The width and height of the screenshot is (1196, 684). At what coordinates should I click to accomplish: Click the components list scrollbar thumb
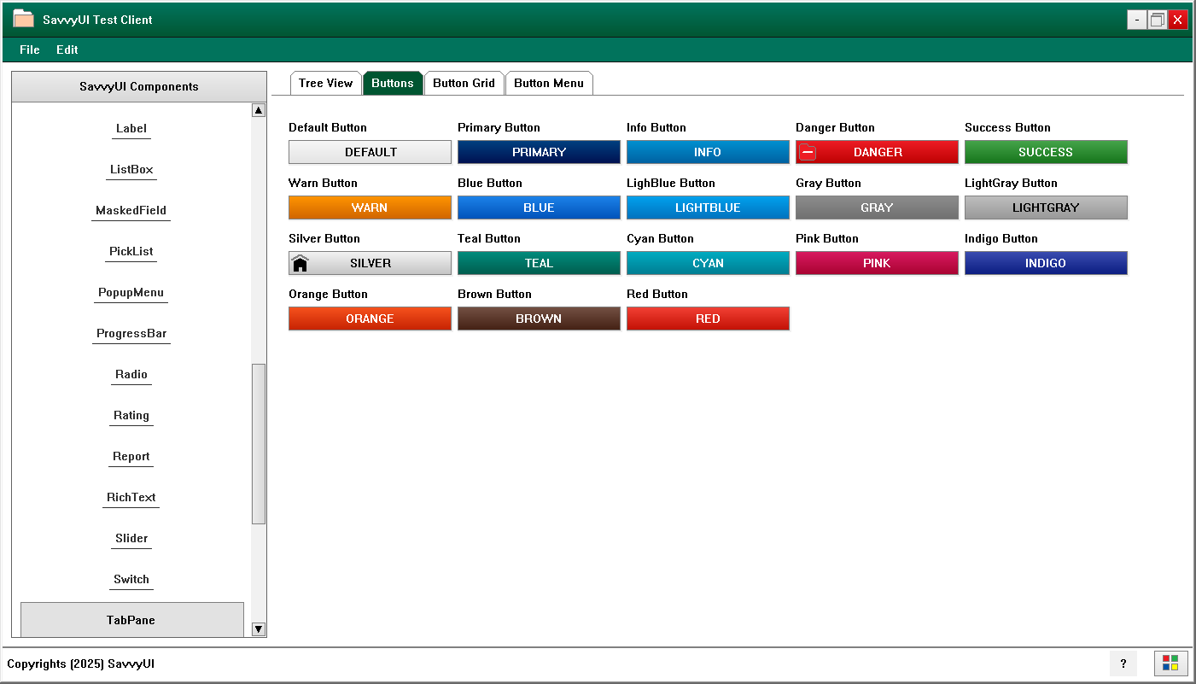(259, 443)
